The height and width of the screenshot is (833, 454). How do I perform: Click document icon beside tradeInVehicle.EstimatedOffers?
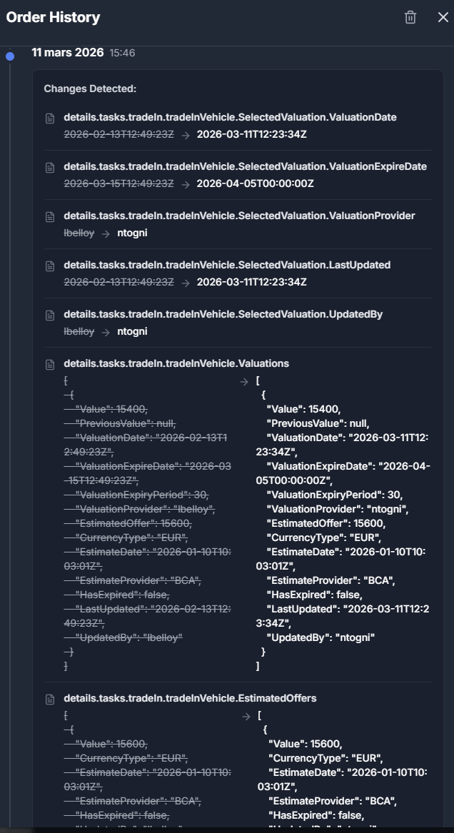click(50, 699)
